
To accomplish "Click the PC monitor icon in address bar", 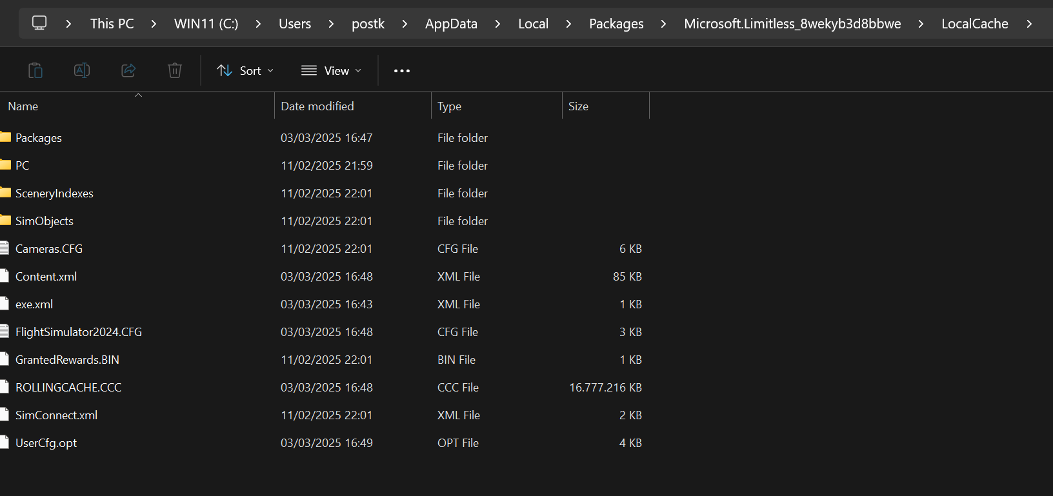I will [39, 23].
